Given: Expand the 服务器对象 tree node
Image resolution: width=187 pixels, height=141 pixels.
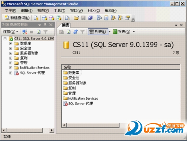Looking at the screenshot, I should [x=10, y=53].
